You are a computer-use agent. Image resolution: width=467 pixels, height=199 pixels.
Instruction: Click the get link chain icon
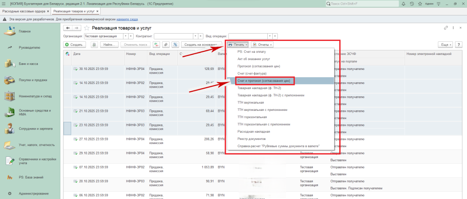(446, 28)
